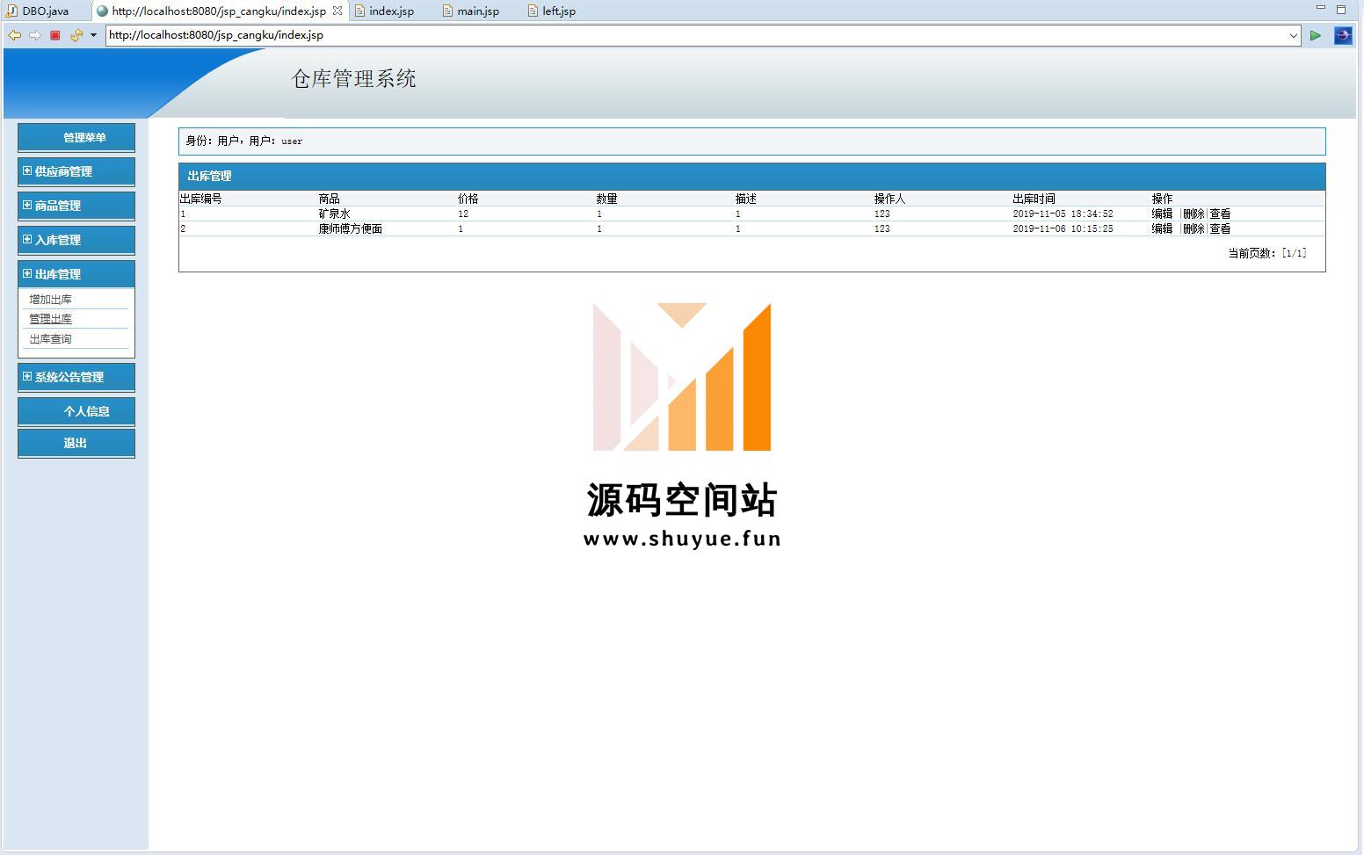Viewport: 1364px width, 855px height.
Task: Go back using the browser back arrow
Action: 14,35
